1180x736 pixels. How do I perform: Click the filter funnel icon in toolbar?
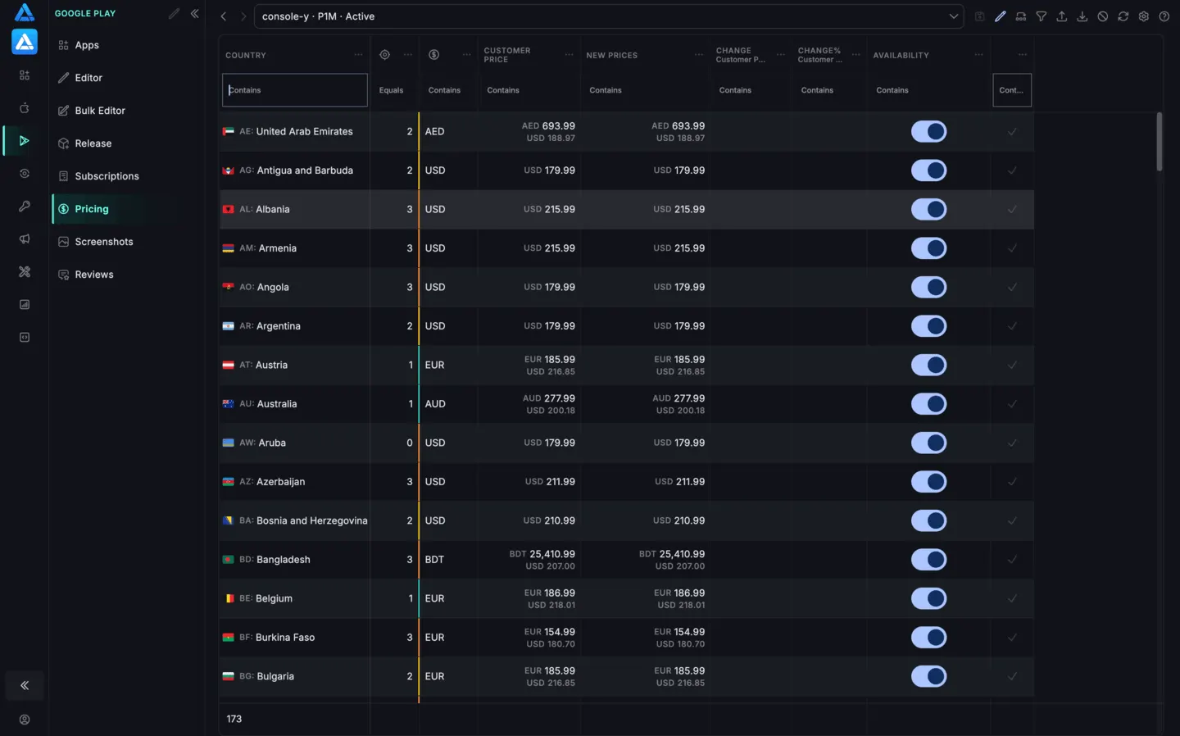pos(1041,16)
